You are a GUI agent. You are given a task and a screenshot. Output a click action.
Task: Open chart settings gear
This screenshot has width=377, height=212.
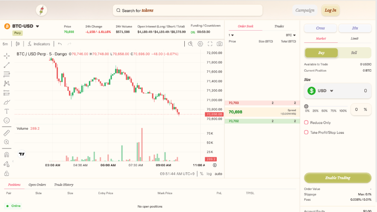pyautogui.click(x=200, y=44)
